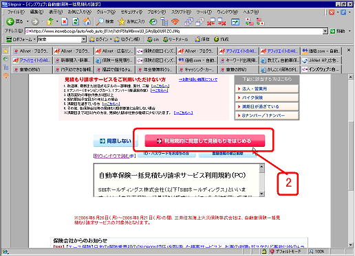Click the address URL input field

click(173, 31)
